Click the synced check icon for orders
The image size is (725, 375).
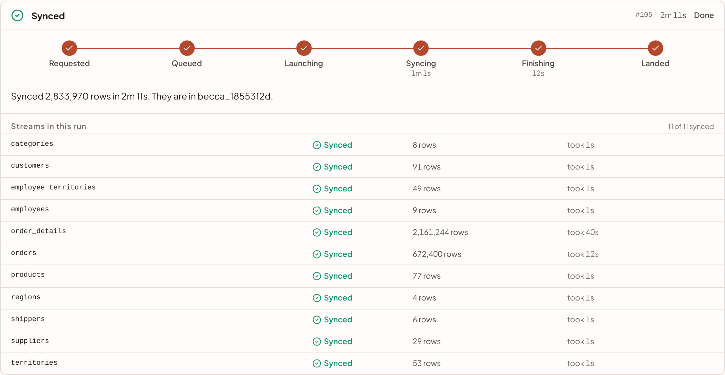(317, 254)
